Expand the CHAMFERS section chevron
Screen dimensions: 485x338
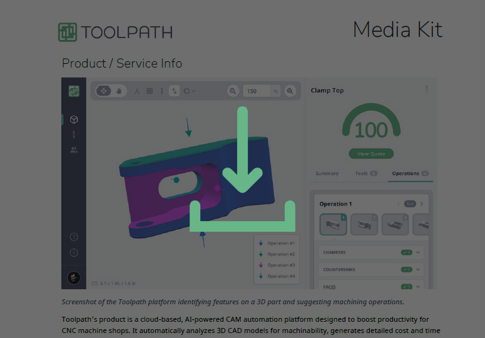coord(418,252)
